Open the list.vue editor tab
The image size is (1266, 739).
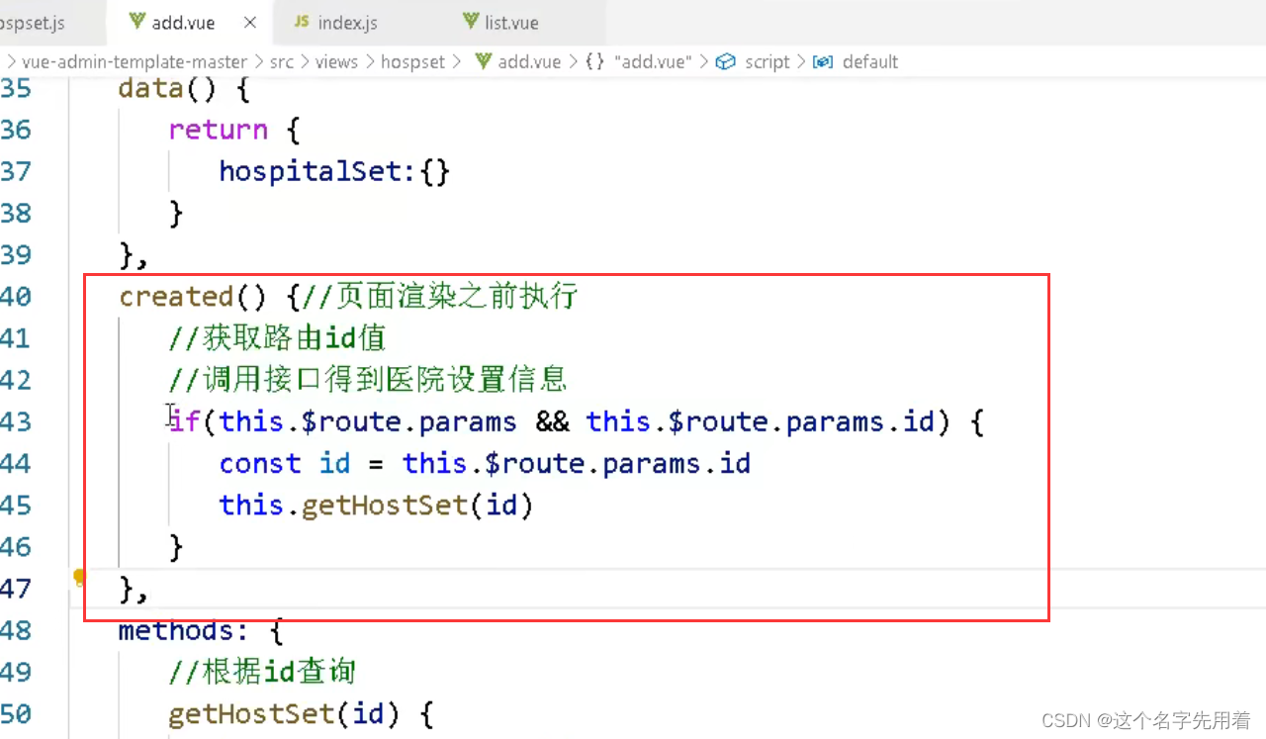[x=511, y=22]
